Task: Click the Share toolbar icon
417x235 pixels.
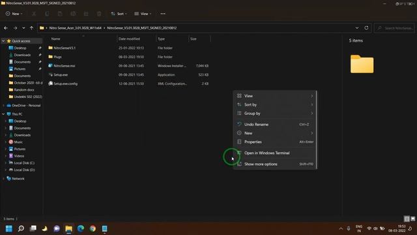Action: (x=86, y=14)
